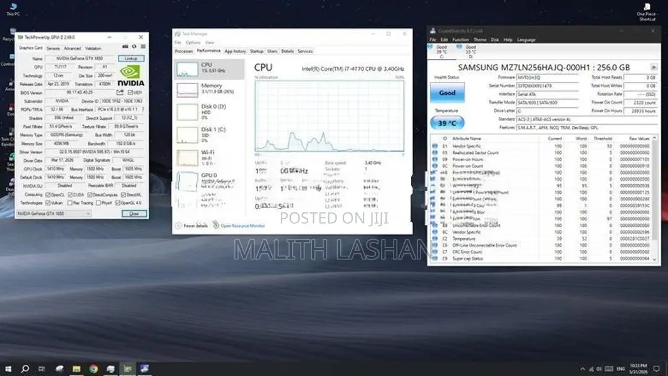668x376 pixels.
Task: Click the NVIDIA logo in GPU-Z
Action: pyautogui.click(x=131, y=76)
